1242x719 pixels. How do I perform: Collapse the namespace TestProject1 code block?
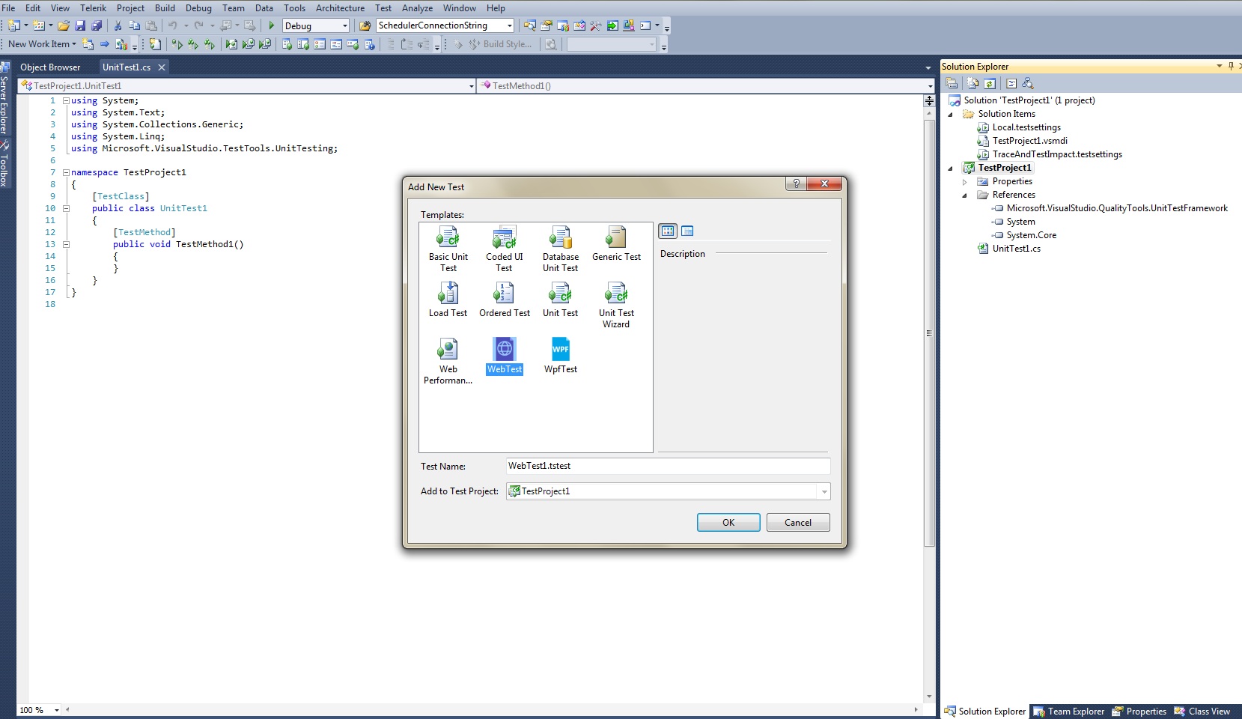(x=66, y=172)
